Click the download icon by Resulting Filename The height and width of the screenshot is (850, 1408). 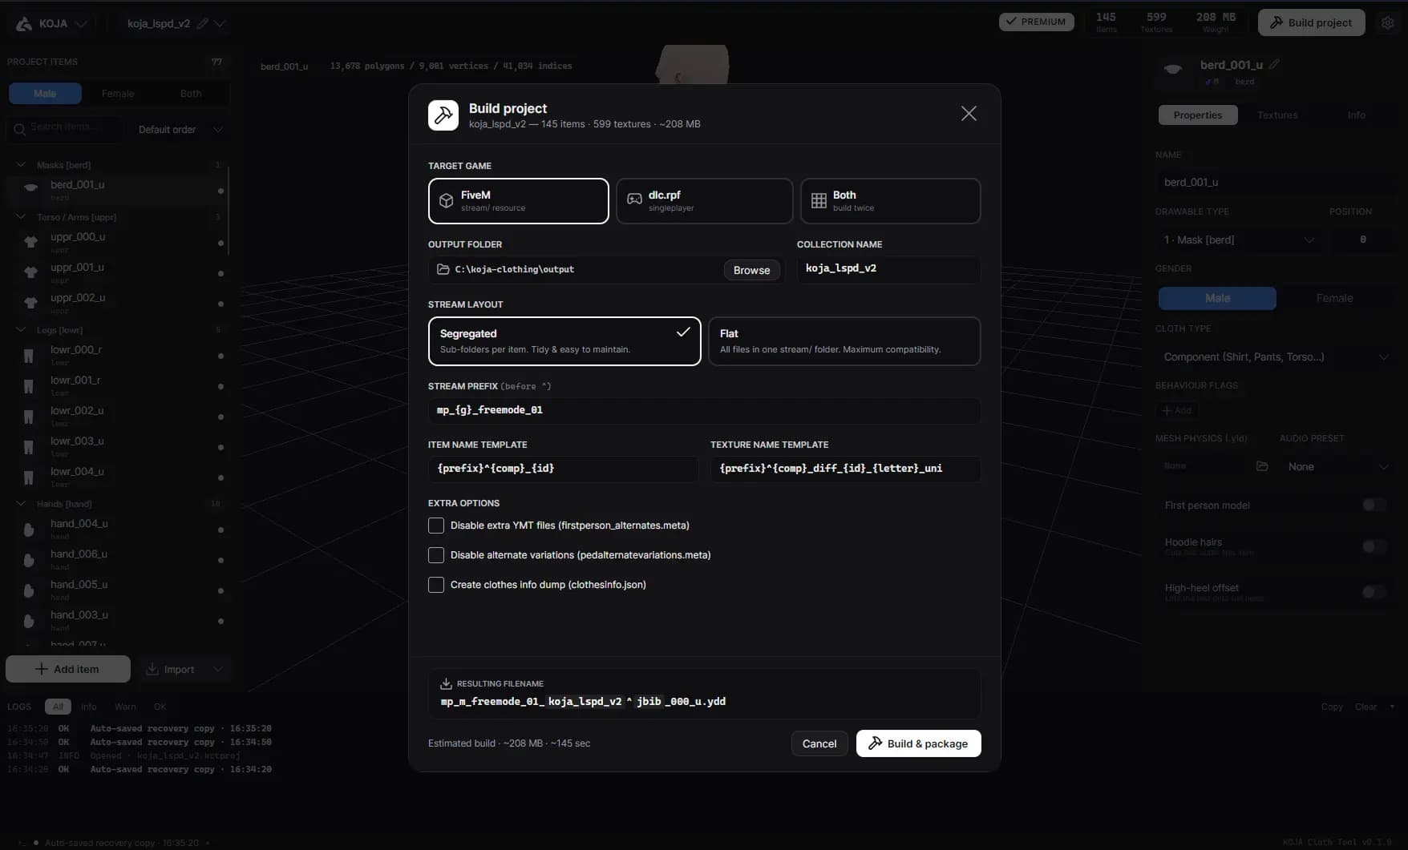(x=447, y=683)
